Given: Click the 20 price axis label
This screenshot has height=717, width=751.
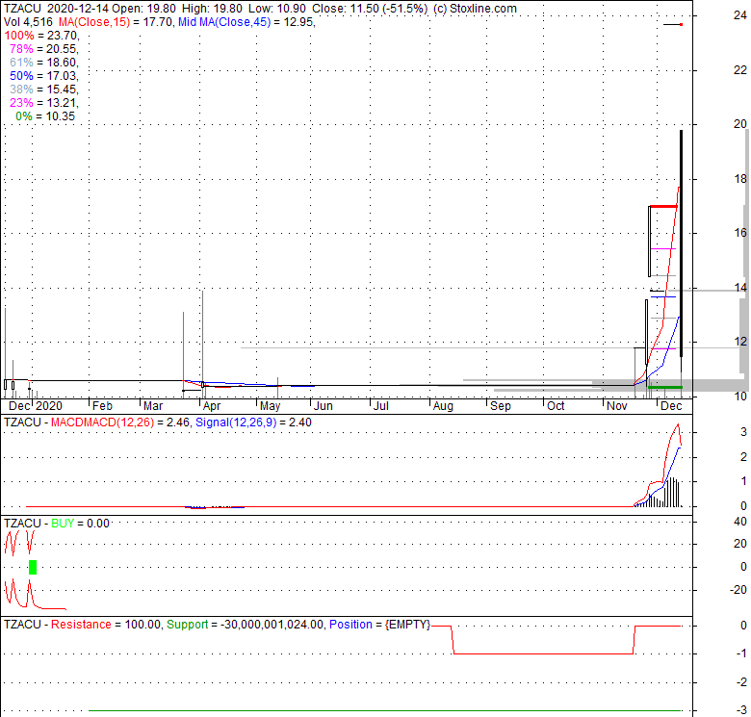Looking at the screenshot, I should click(740, 124).
